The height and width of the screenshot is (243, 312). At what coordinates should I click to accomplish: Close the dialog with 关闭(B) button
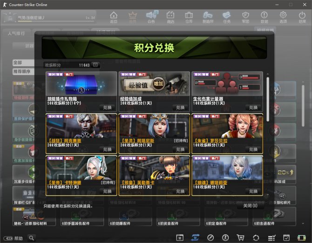click(251, 206)
